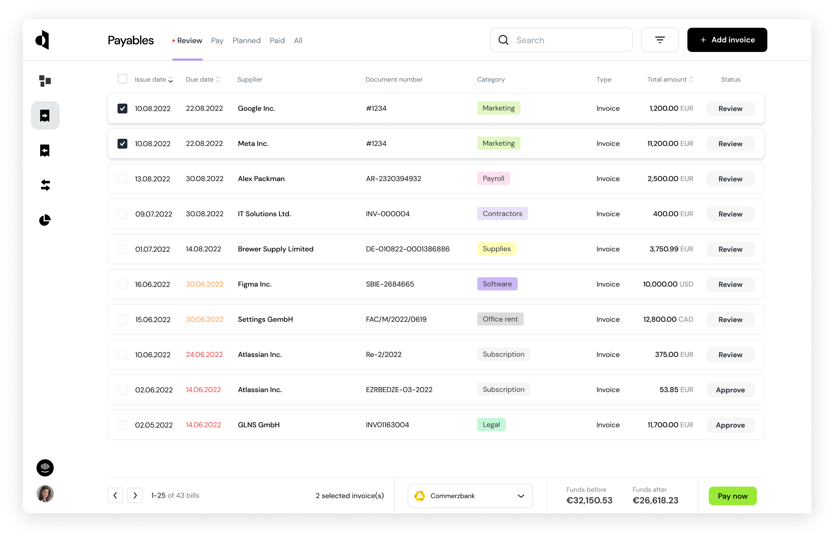Click the Office rent category tag
The width and height of the screenshot is (837, 540).
click(500, 319)
